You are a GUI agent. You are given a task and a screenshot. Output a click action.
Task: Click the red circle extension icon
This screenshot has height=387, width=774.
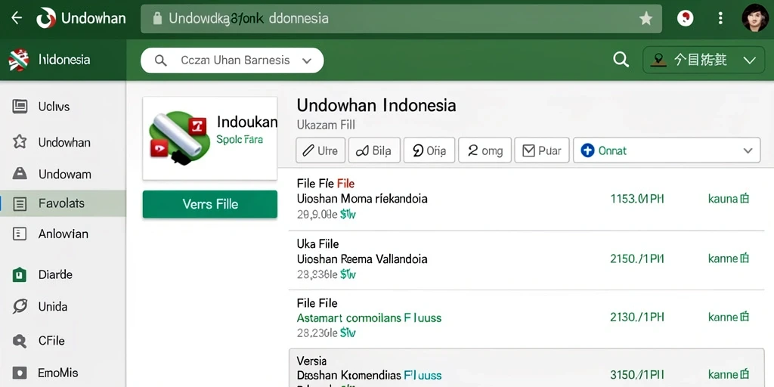(x=685, y=19)
